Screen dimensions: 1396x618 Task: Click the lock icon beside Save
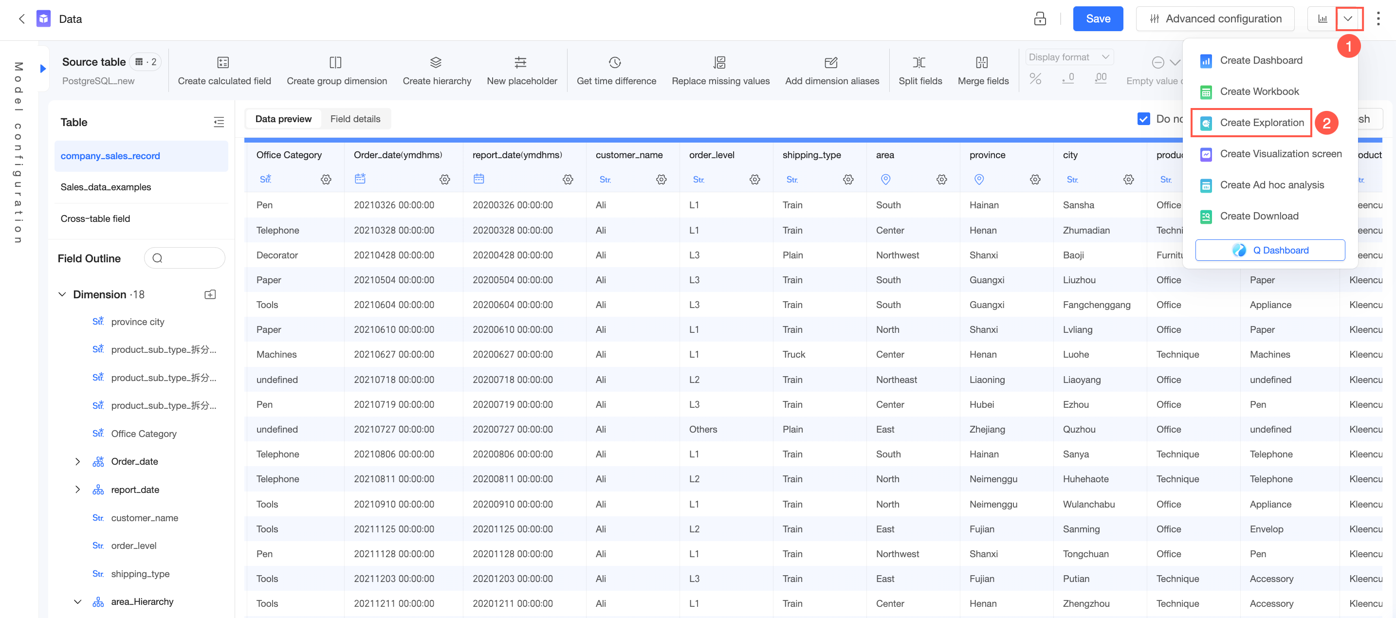[1039, 19]
